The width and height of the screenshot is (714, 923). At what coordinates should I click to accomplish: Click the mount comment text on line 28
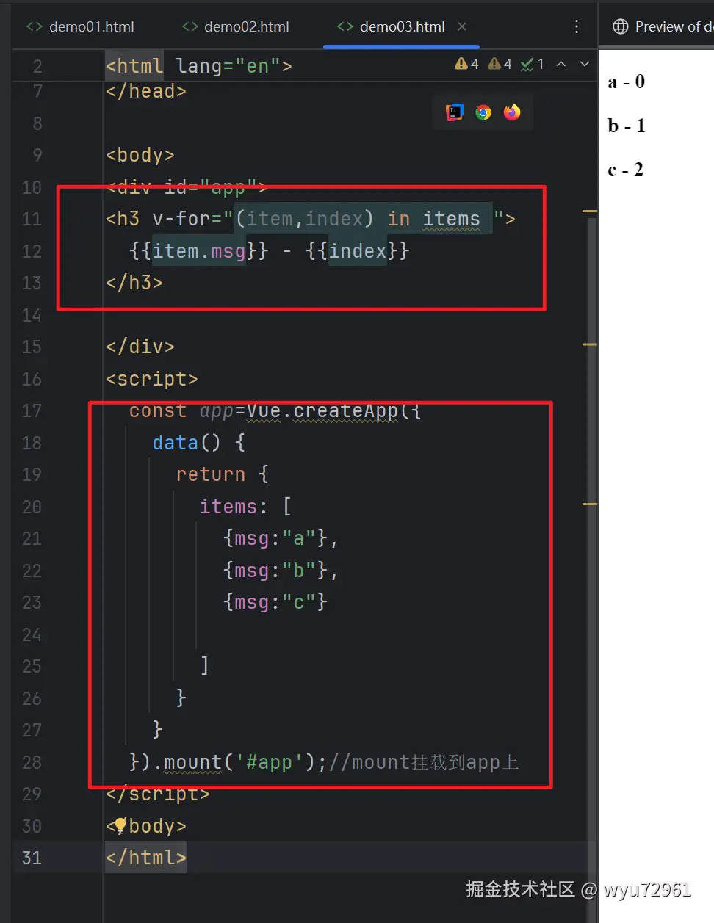click(424, 762)
